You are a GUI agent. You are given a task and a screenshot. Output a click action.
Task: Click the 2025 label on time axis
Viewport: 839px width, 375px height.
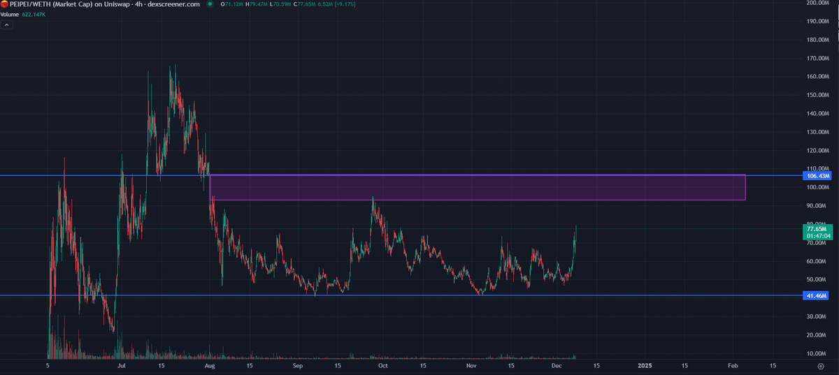645,365
